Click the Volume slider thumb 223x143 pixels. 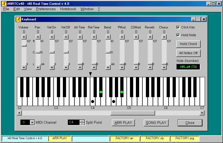(x=24, y=45)
